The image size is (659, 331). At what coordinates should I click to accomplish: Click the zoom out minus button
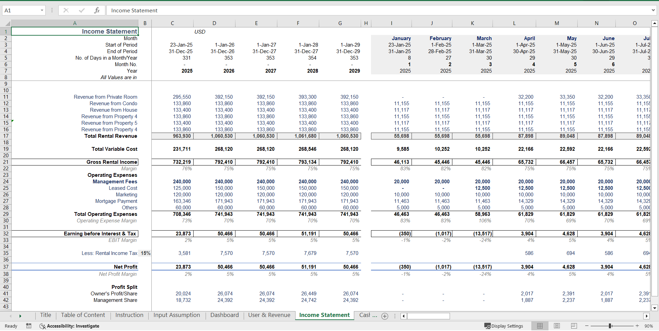[x=587, y=326]
